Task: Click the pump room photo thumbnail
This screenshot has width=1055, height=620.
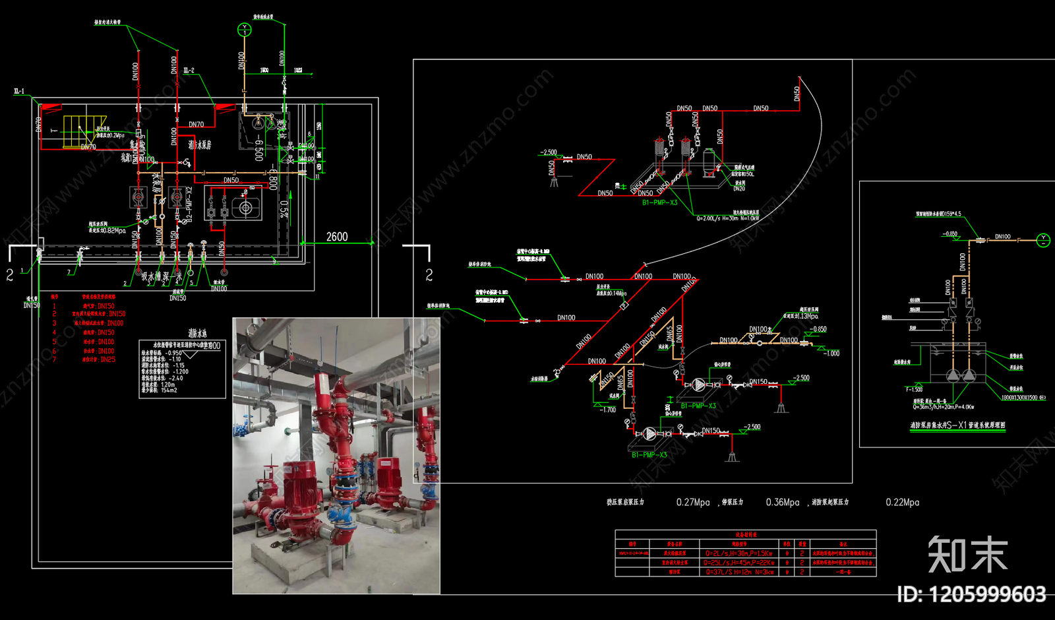Action: 336,456
